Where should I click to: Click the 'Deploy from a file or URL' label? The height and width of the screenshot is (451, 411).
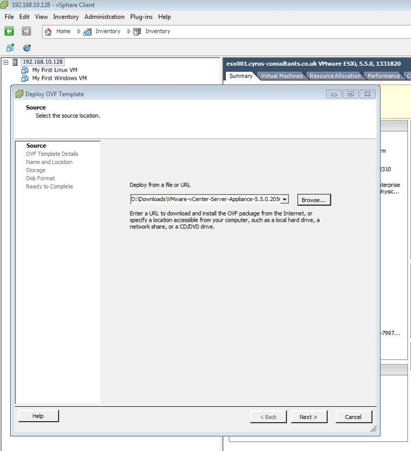tap(160, 185)
